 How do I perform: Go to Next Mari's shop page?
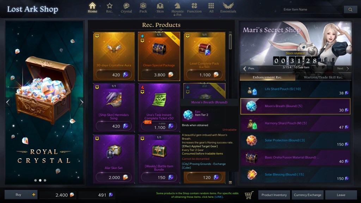pyautogui.click(x=343, y=68)
